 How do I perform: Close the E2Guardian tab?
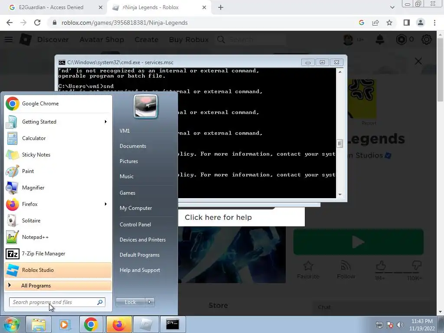tap(101, 8)
